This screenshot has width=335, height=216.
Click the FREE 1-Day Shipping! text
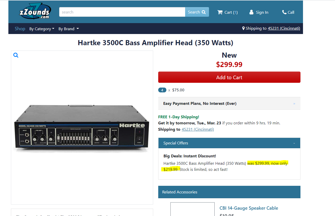pyautogui.click(x=179, y=117)
